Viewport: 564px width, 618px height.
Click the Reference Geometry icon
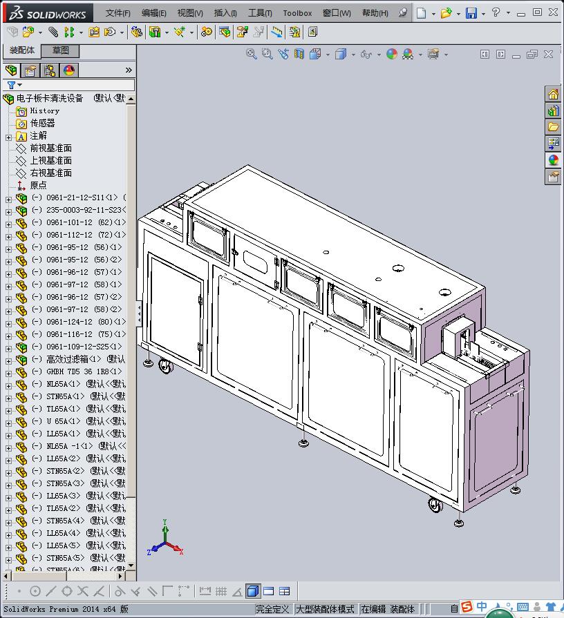point(180,32)
